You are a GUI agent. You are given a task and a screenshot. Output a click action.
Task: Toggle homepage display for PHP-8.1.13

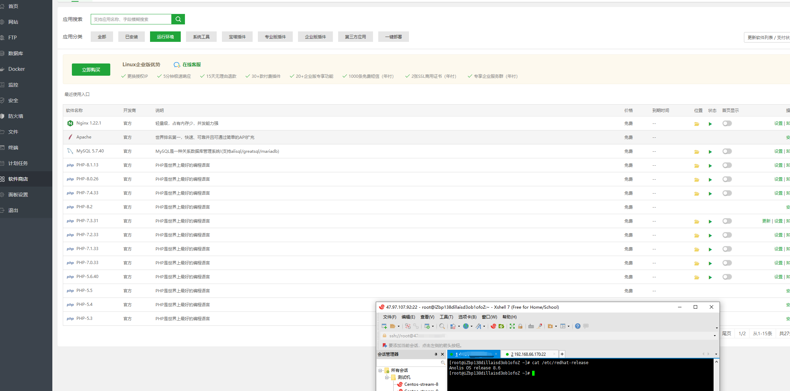(727, 165)
